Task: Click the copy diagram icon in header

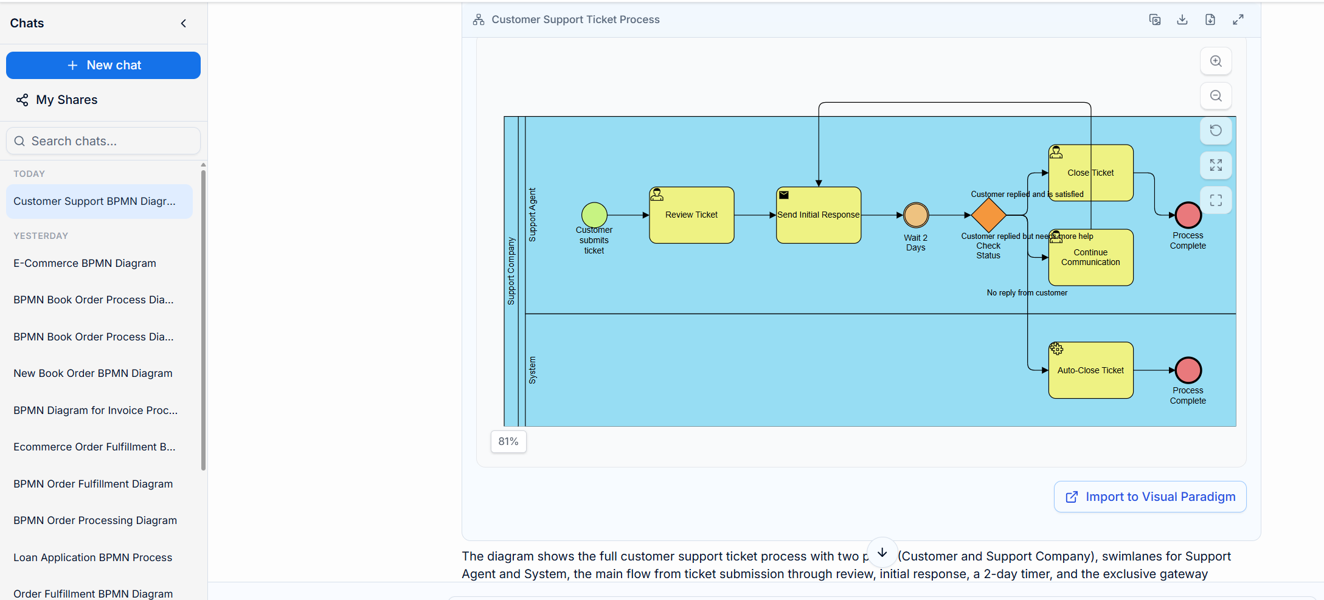Action: point(1155,19)
